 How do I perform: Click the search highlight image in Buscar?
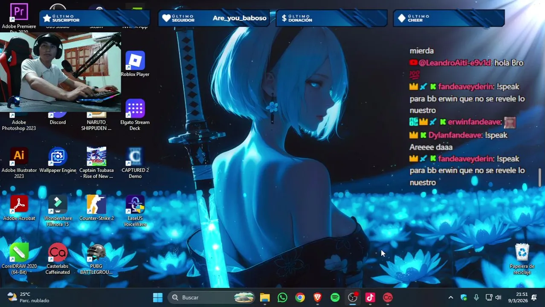tap(244, 297)
